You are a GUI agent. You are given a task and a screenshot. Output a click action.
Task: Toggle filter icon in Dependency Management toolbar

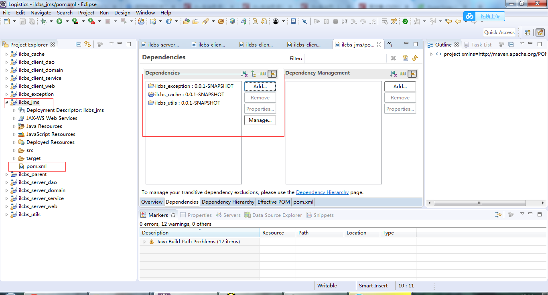(412, 74)
